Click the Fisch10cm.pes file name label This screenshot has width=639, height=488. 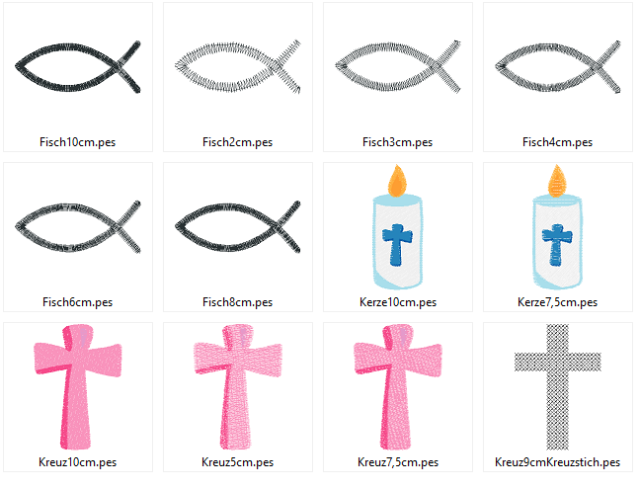pyautogui.click(x=77, y=142)
